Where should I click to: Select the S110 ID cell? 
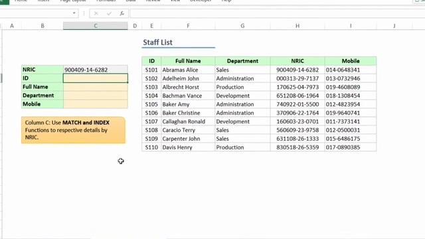pyautogui.click(x=151, y=147)
